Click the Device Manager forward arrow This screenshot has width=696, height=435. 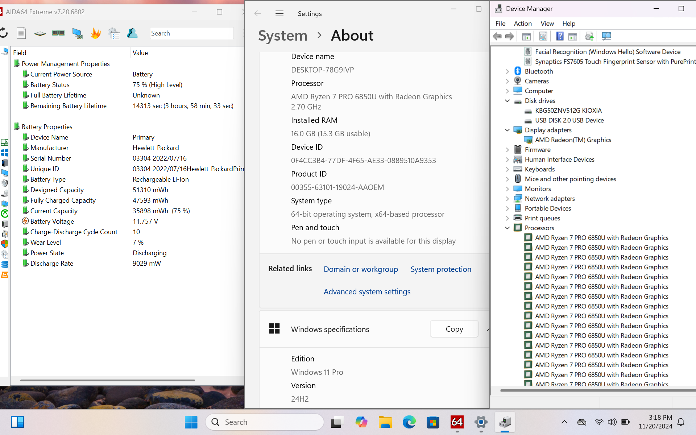pos(510,36)
